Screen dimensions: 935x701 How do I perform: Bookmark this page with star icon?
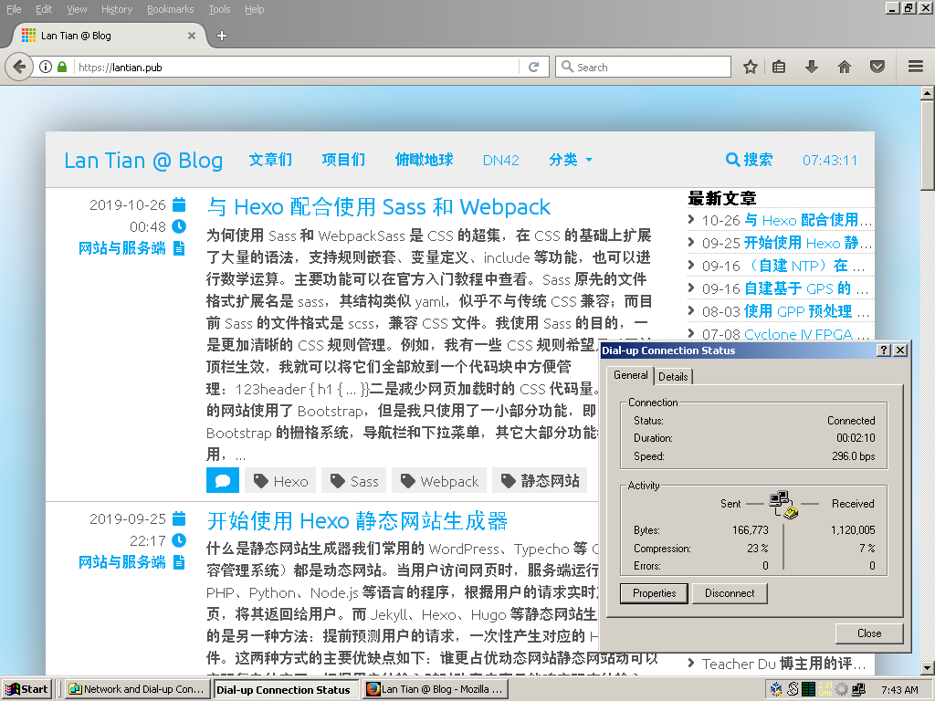(x=751, y=67)
